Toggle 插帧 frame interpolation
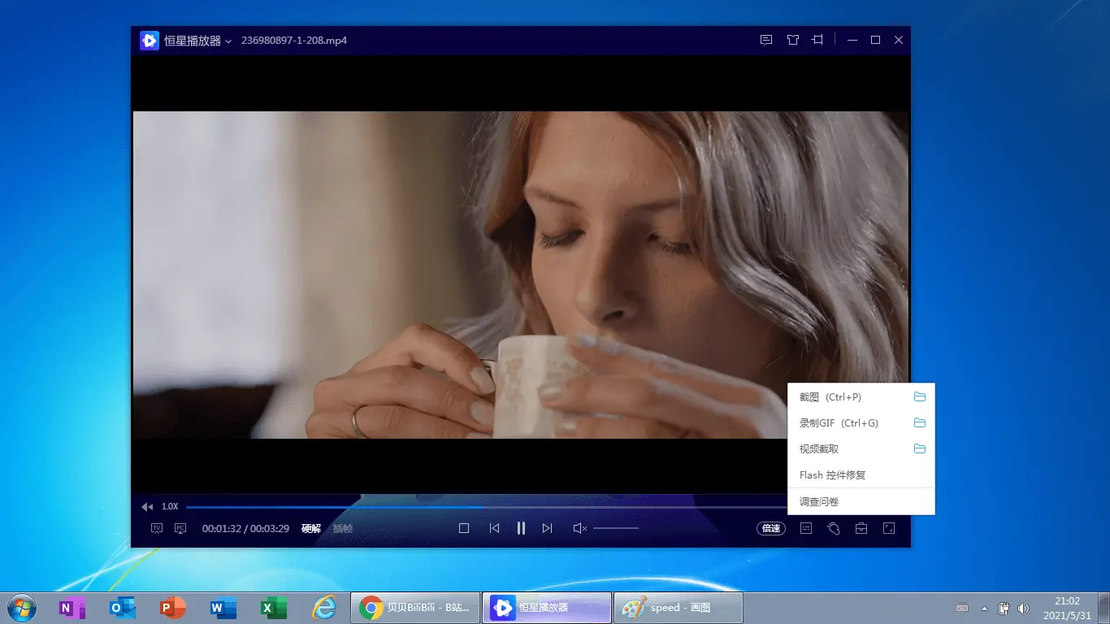Screen dimensions: 1110x624 [x=343, y=528]
